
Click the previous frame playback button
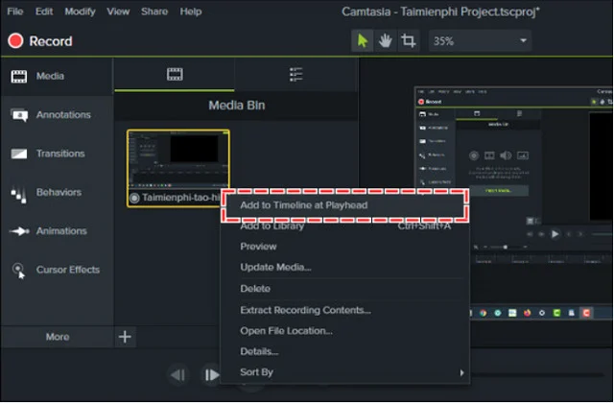[178, 375]
